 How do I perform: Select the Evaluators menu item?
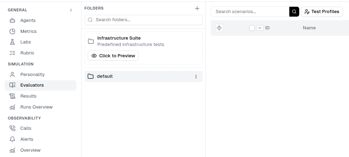coord(41,85)
